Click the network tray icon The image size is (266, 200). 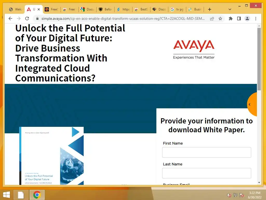[235, 195]
